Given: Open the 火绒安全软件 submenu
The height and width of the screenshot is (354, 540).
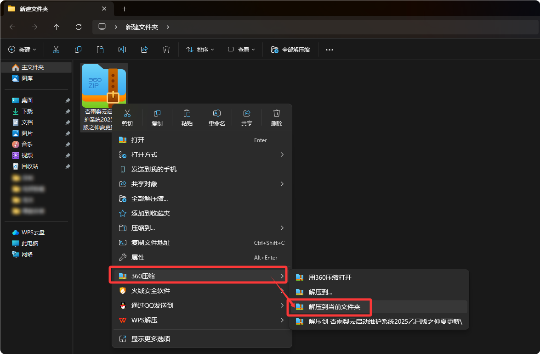Looking at the screenshot, I should 202,291.
